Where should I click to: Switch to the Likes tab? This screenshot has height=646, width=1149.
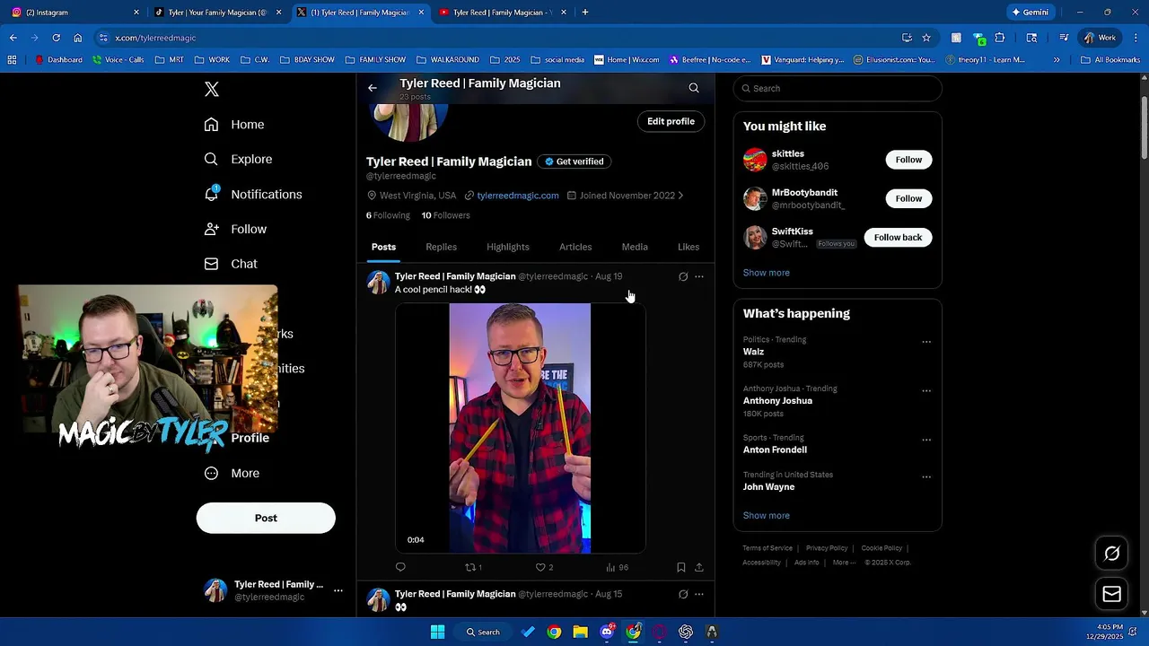689,247
